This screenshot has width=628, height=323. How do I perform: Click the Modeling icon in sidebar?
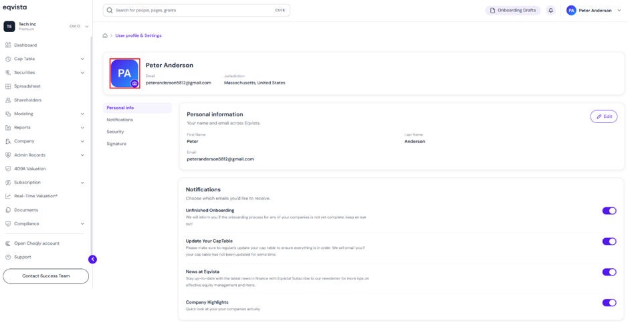click(8, 114)
